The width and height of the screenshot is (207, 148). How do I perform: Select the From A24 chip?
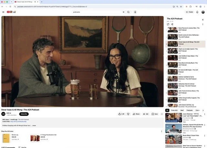pos(174,110)
